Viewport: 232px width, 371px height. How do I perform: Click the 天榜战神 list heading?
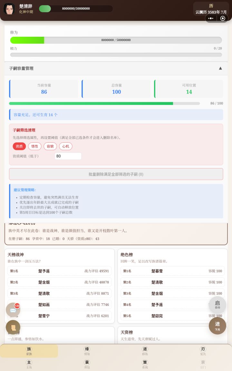pyautogui.click(x=15, y=255)
